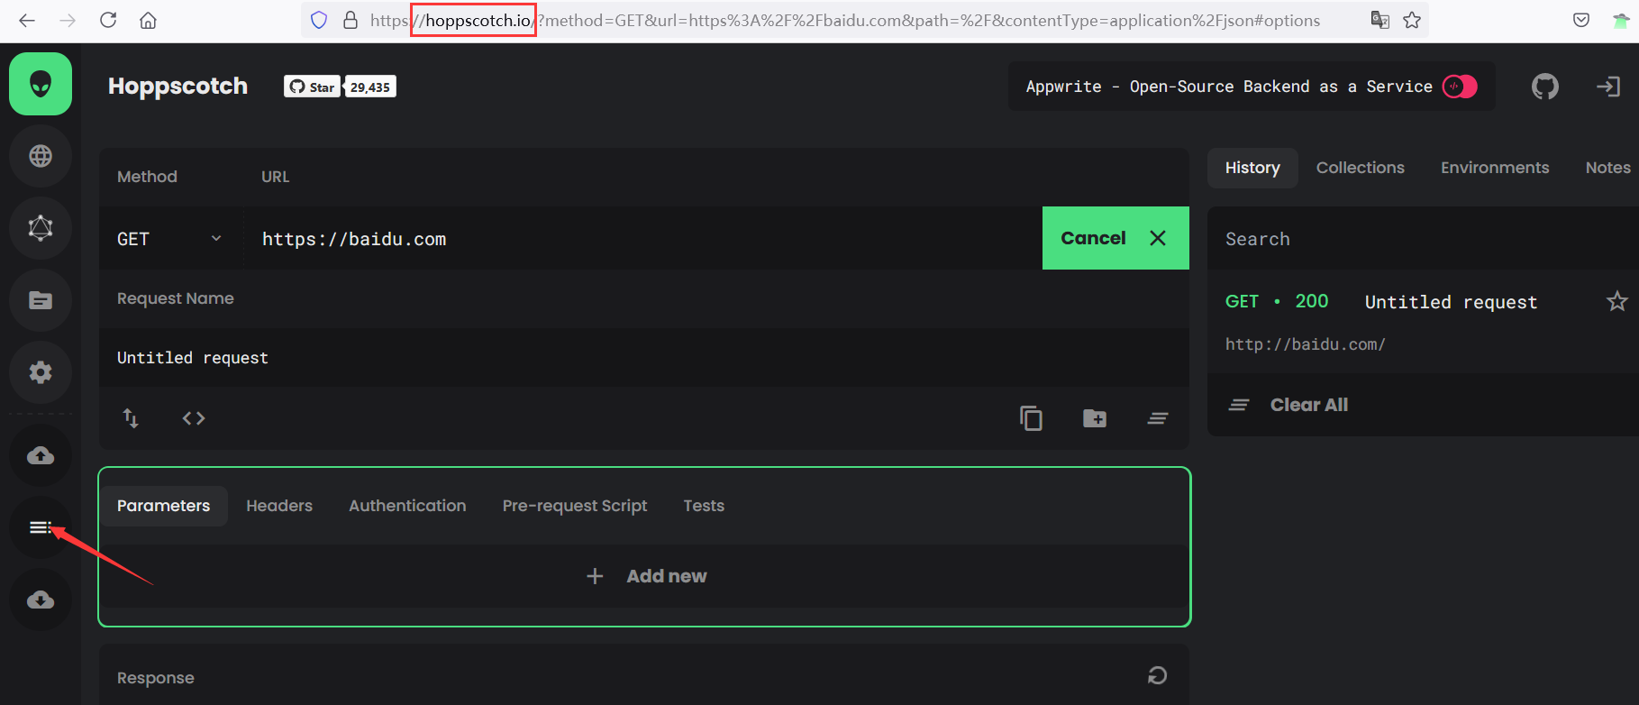Show generated code with brackets icon
Image resolution: width=1639 pixels, height=705 pixels.
[x=194, y=418]
